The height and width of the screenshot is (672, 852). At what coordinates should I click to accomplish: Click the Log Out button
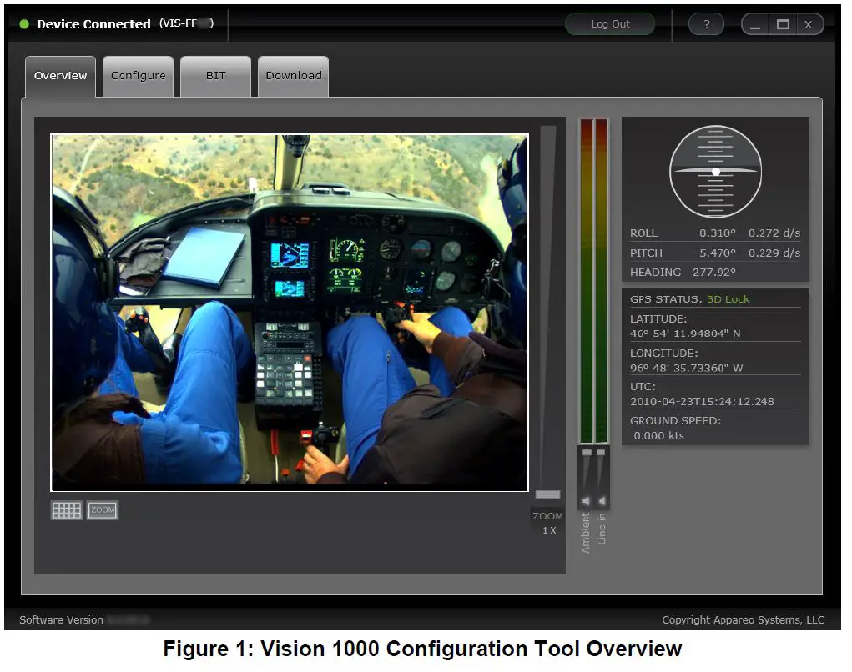[610, 23]
